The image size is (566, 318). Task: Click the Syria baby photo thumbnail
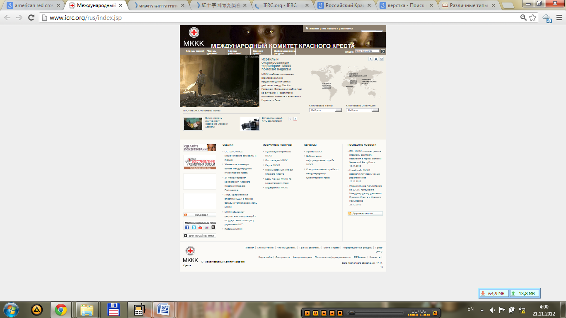tap(193, 124)
